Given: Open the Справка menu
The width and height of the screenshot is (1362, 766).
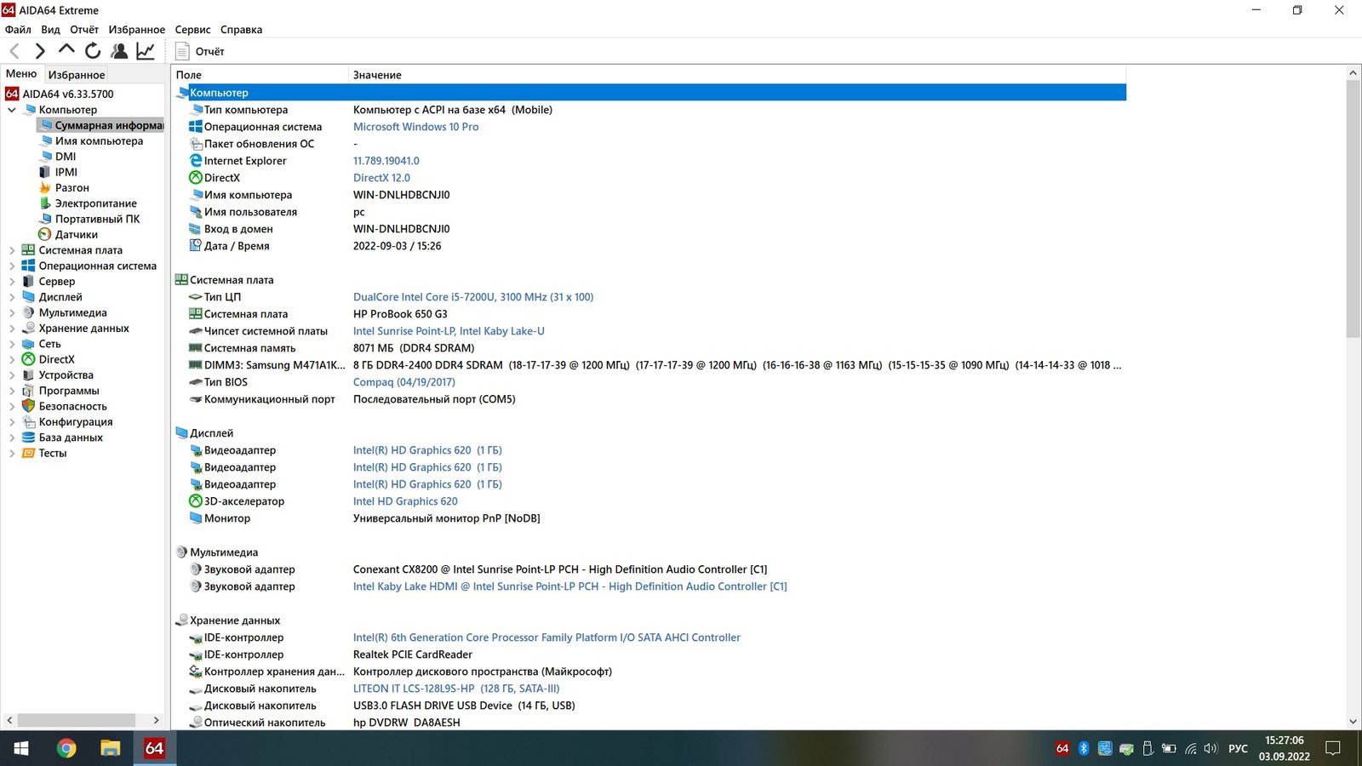Looking at the screenshot, I should click(241, 29).
